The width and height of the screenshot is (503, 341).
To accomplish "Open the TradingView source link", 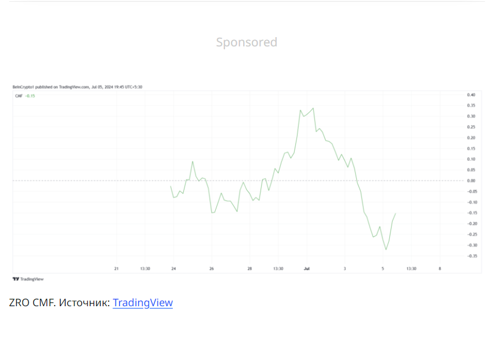I will coord(143,303).
